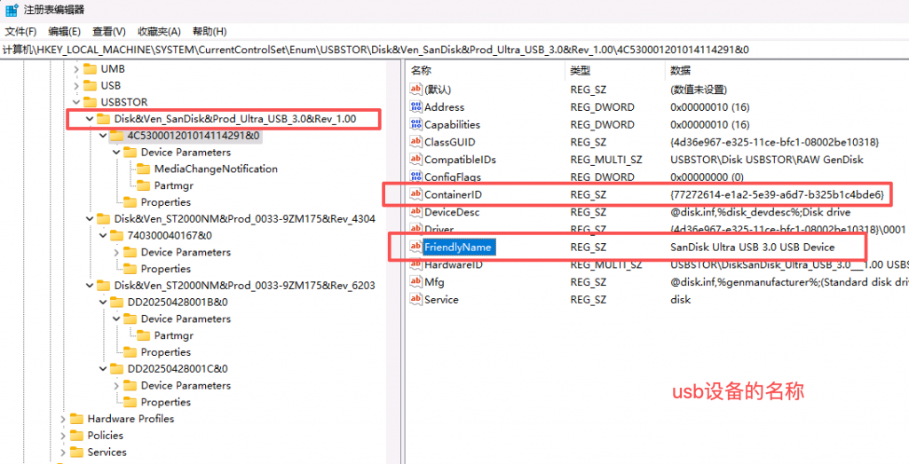
Task: Select the MediaChangeNotification key
Action: coord(216,169)
